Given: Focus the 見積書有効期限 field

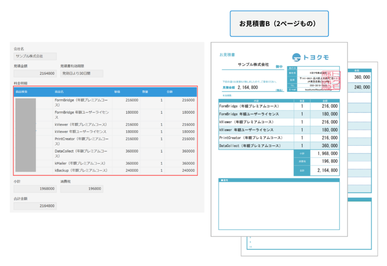Looking at the screenshot, I should 82,73.
